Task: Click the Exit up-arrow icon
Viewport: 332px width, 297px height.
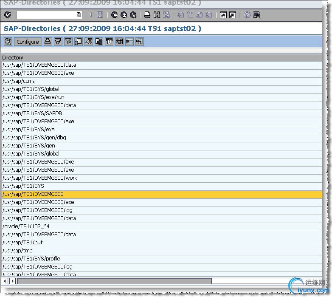Action: click(124, 15)
